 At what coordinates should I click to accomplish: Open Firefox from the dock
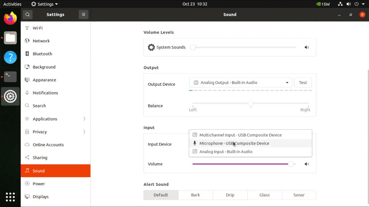(x=10, y=19)
